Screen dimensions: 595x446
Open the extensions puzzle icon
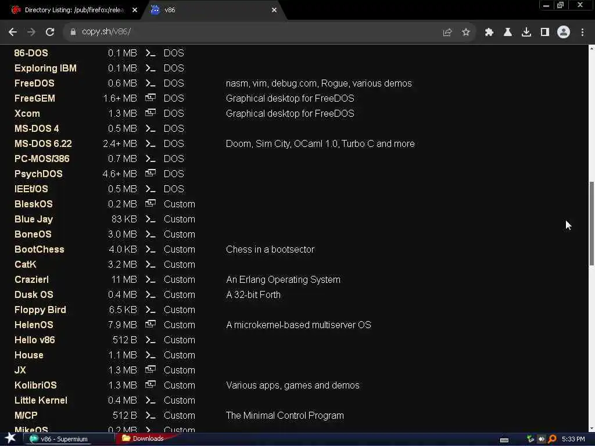[489, 33]
